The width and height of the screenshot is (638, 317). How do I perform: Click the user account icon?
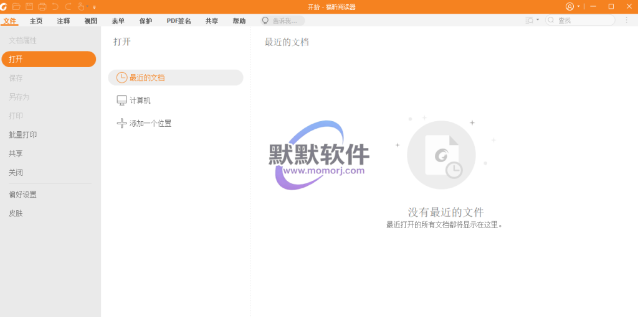click(x=569, y=6)
